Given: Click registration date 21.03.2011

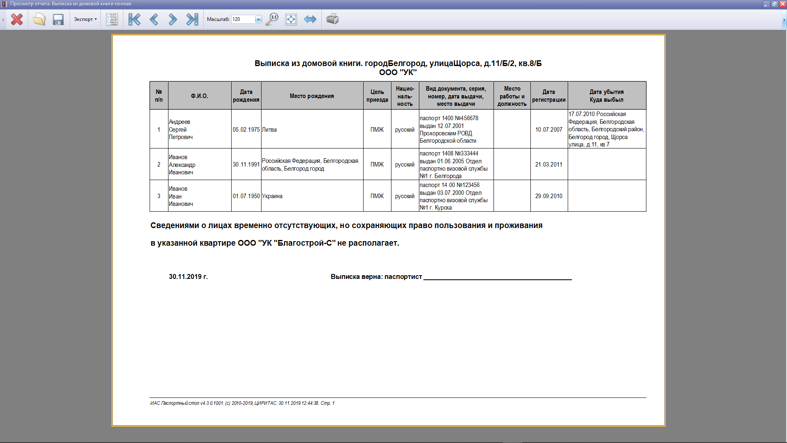Looking at the screenshot, I should [x=549, y=164].
